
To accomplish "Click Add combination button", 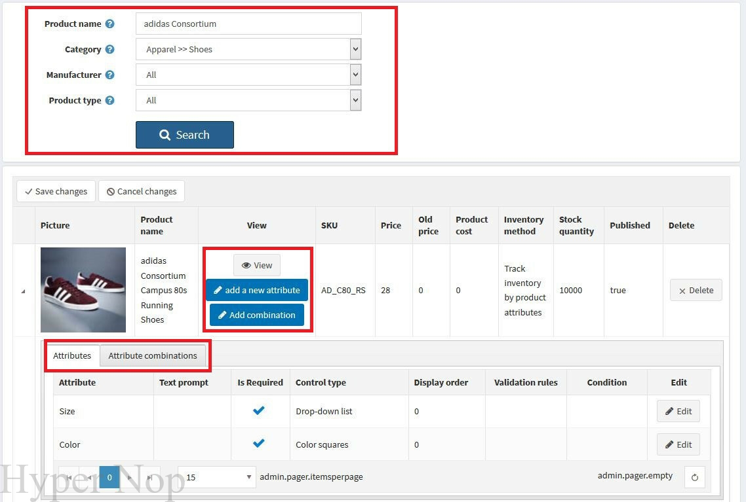I will (x=257, y=315).
